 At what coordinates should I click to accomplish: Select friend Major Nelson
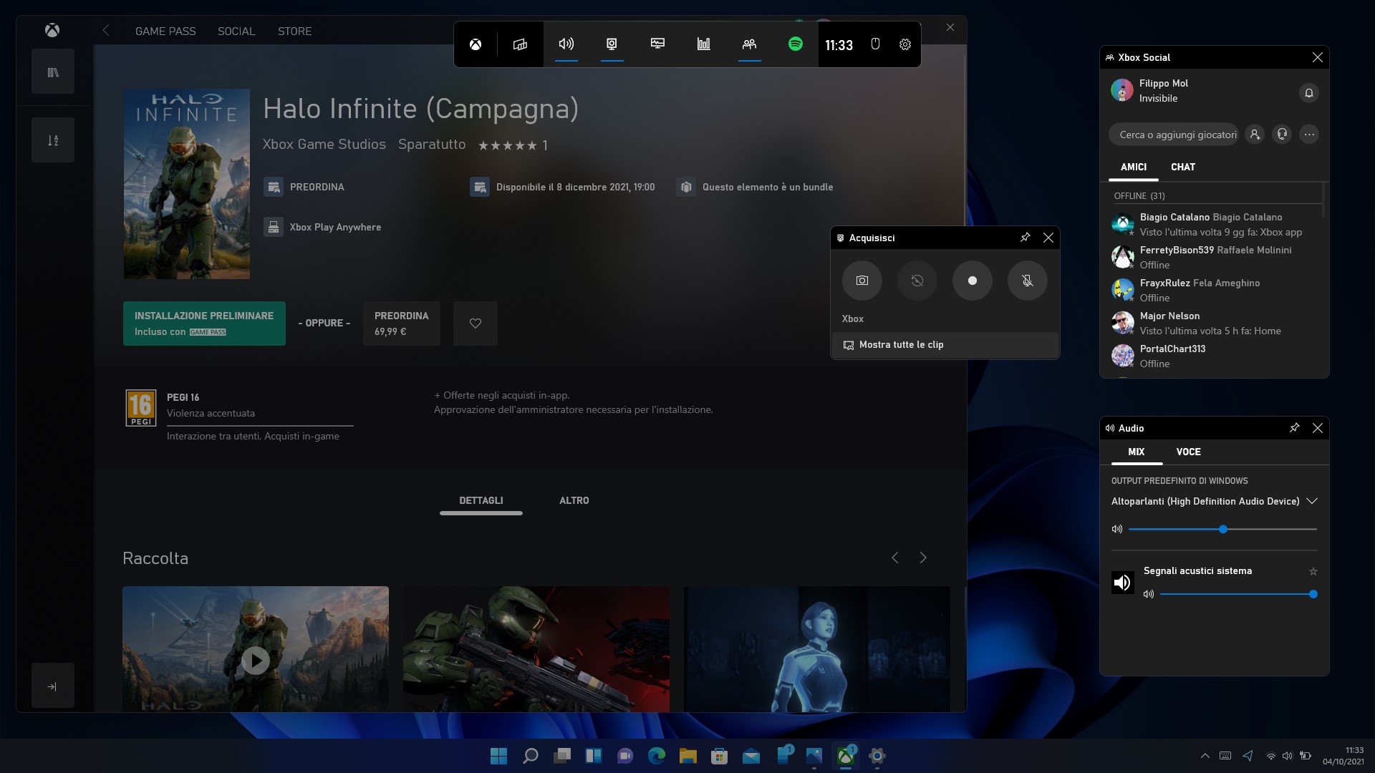point(1214,324)
